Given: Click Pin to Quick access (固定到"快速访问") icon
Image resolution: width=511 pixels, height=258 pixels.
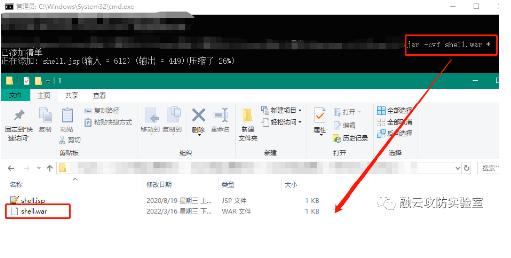Looking at the screenshot, I should (x=19, y=115).
